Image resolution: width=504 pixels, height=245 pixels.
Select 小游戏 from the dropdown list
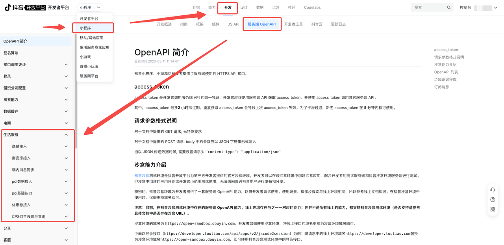coord(85,57)
